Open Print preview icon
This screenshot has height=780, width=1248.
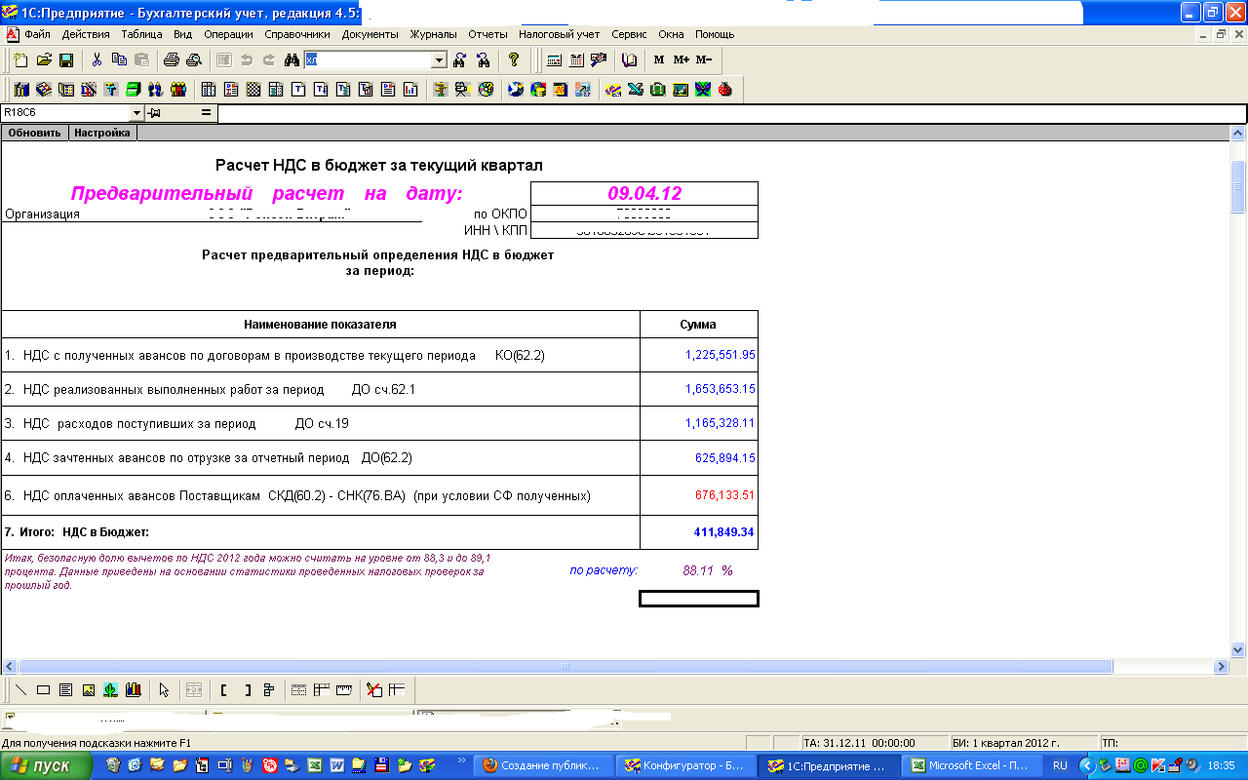tap(193, 59)
